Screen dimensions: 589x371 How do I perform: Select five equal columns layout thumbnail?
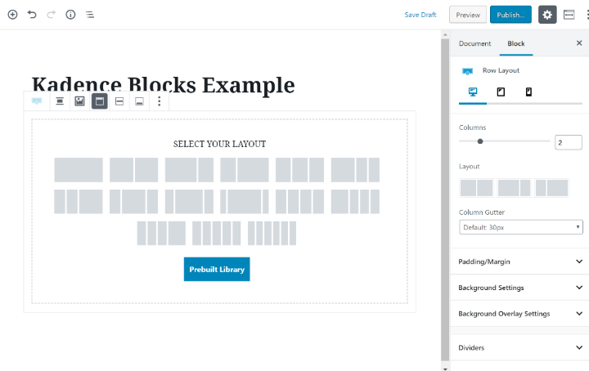point(217,233)
